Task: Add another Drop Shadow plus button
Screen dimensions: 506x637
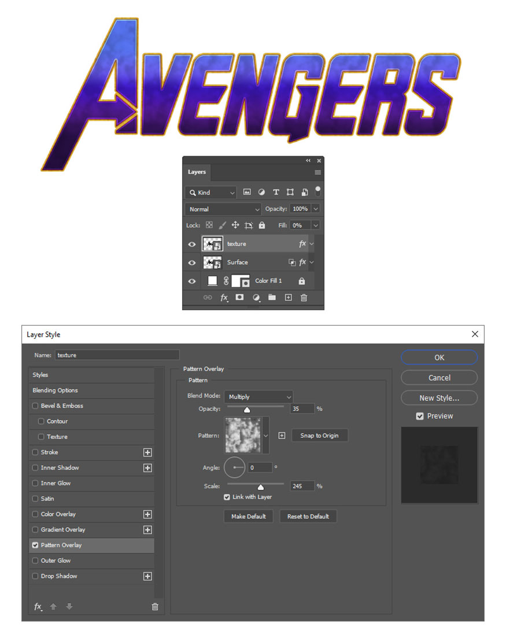Action: point(147,576)
